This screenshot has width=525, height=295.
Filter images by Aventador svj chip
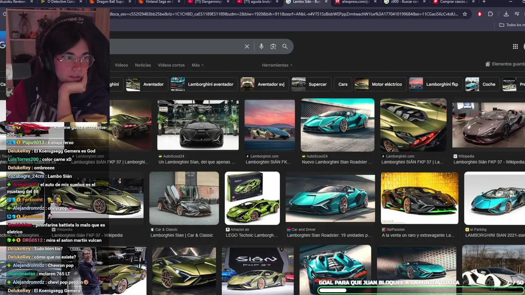265,84
